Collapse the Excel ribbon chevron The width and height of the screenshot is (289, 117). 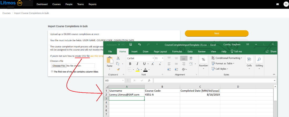[274, 74]
